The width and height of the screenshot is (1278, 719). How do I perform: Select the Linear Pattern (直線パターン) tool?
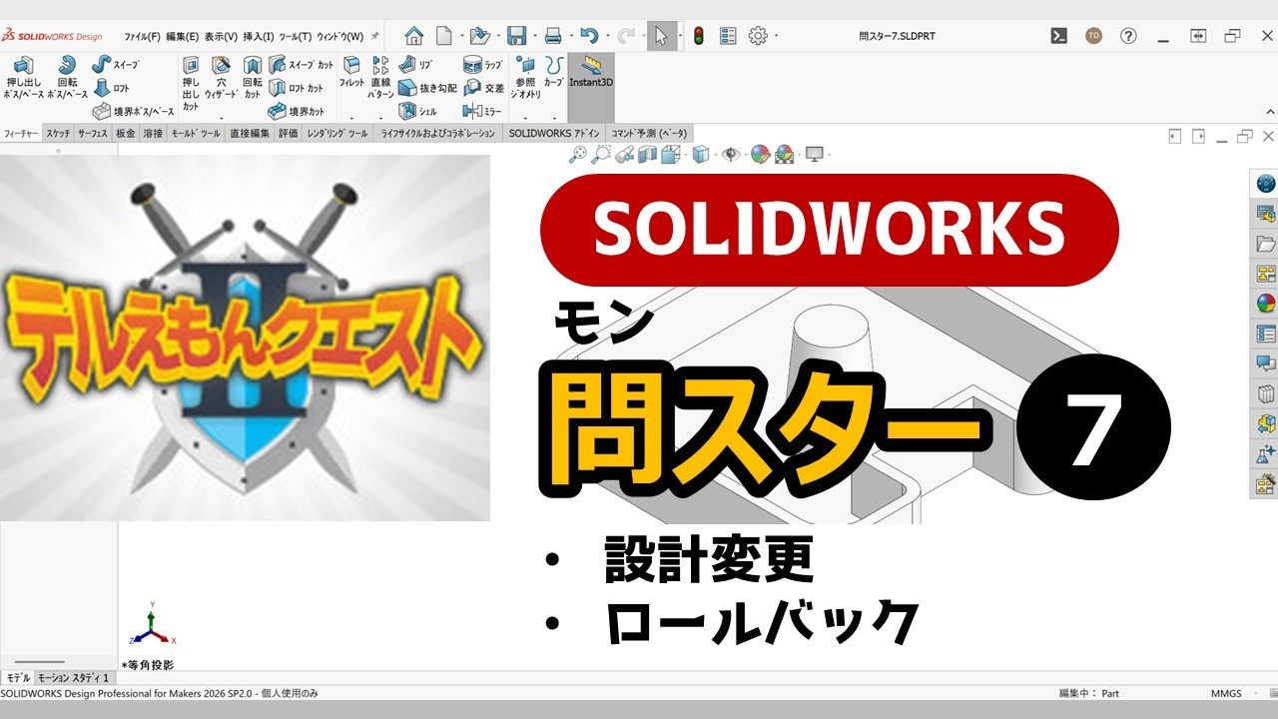coord(381,77)
